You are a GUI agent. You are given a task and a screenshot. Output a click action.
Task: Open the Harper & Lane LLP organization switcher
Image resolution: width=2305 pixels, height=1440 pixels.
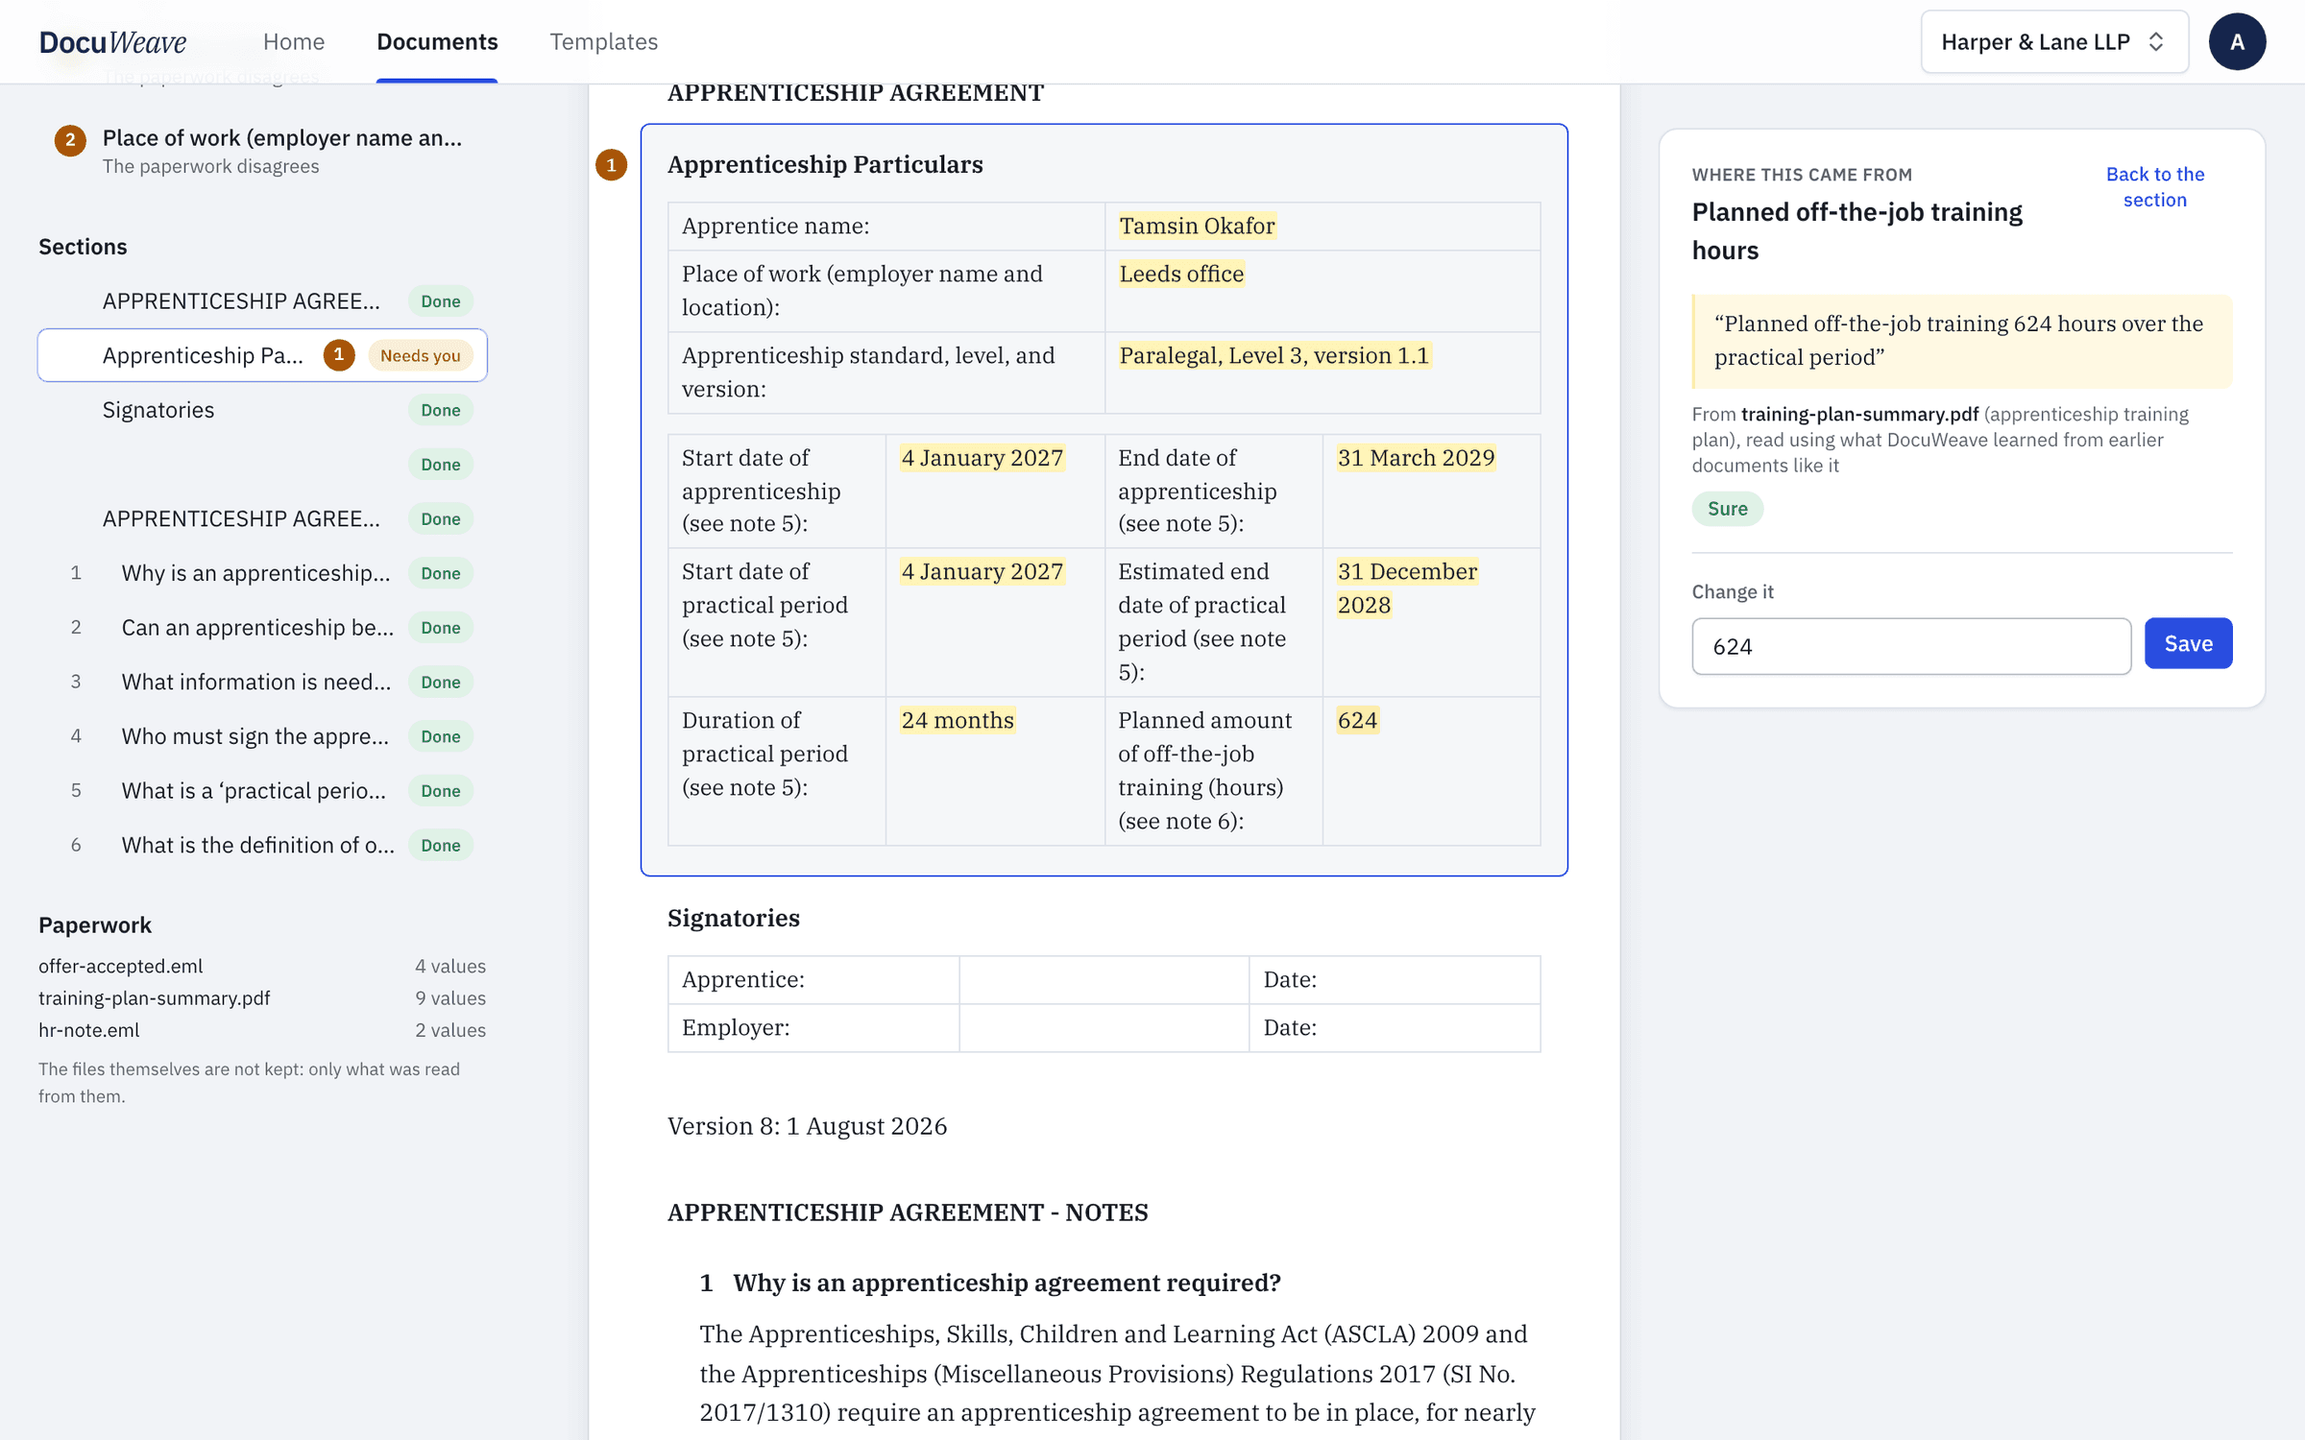coord(2054,41)
